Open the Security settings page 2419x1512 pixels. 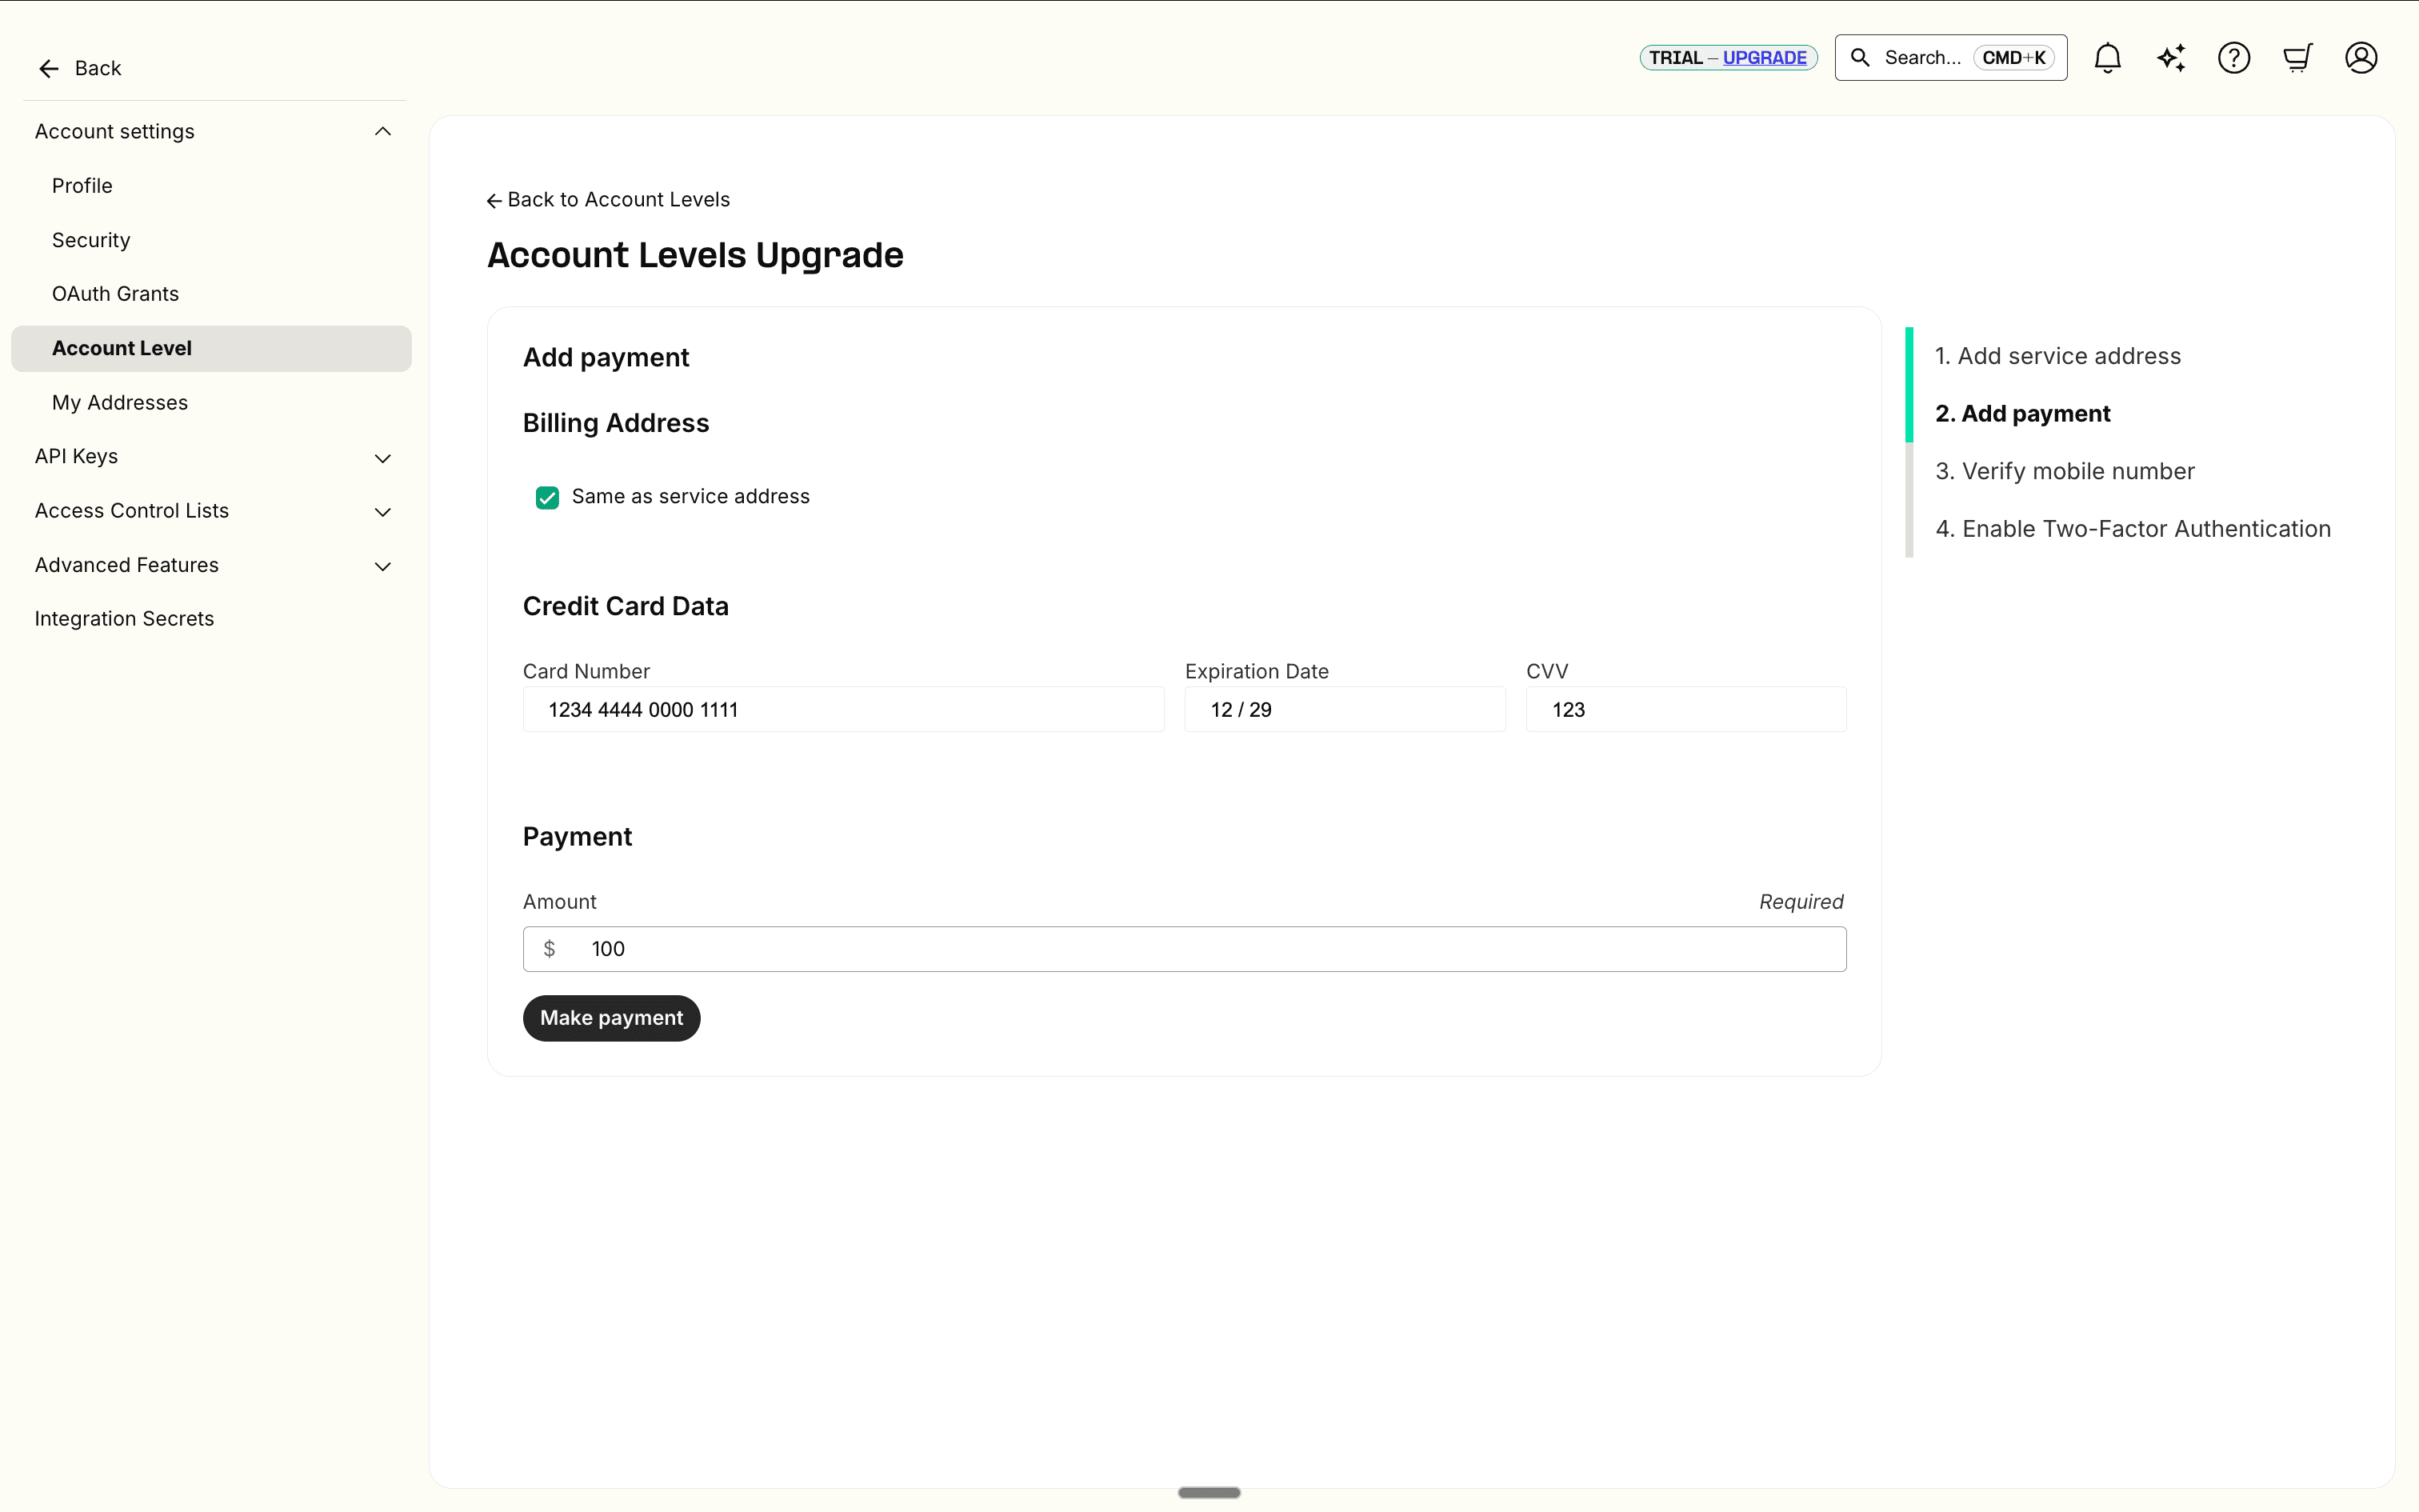pos(91,239)
